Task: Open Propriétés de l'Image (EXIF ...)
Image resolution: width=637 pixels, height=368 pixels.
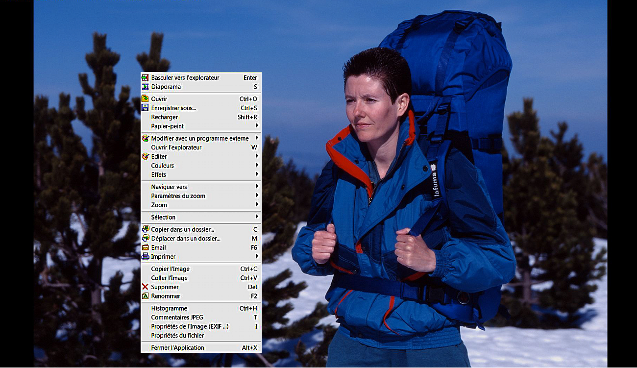Action: pyautogui.click(x=201, y=326)
